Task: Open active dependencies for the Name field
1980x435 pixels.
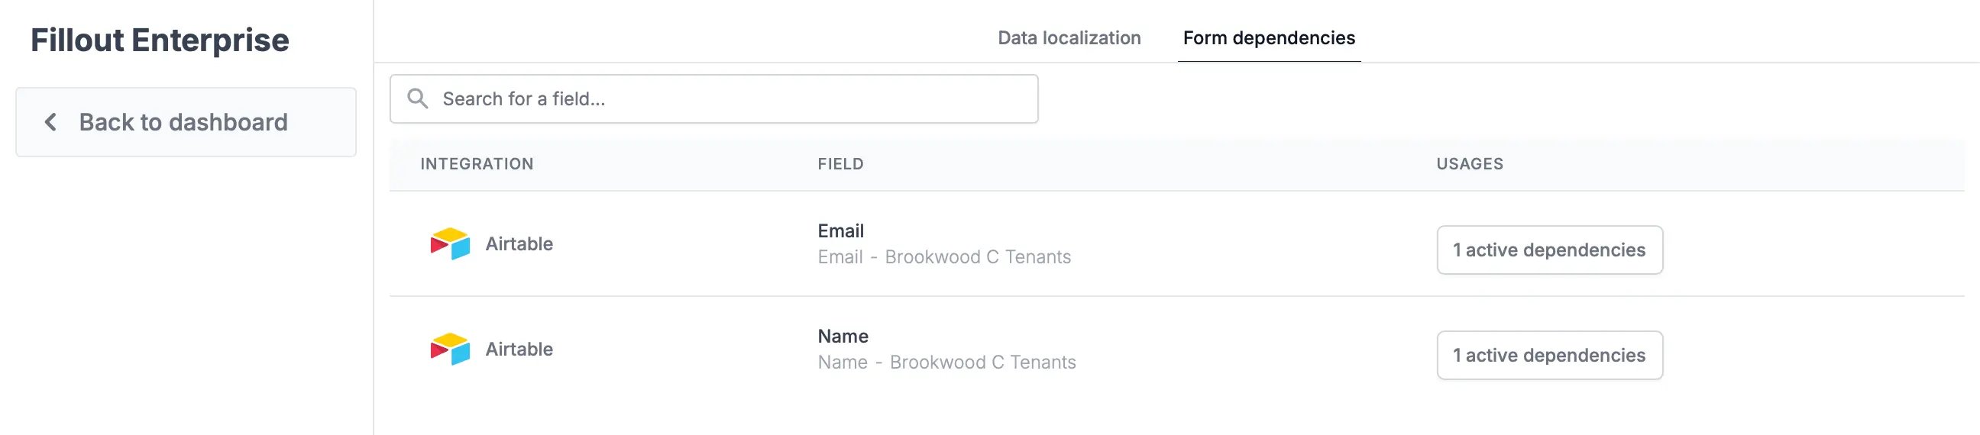Action: coord(1550,355)
